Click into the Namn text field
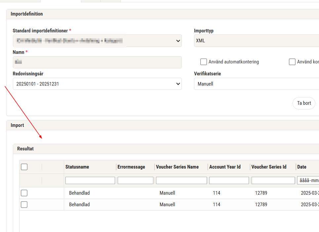Screen dimensions: 319x232 click(97, 62)
